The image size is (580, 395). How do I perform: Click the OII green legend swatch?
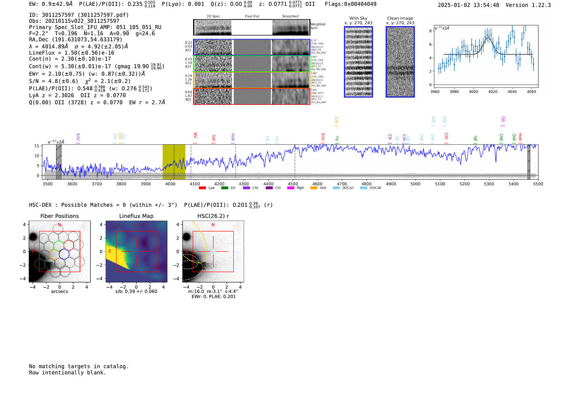(225, 188)
